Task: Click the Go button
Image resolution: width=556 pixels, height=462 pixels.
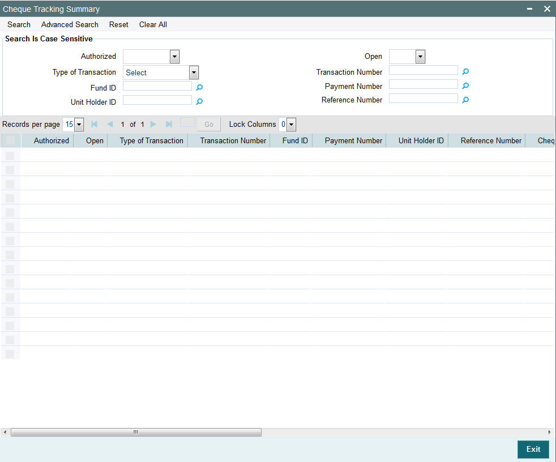Action: (209, 125)
